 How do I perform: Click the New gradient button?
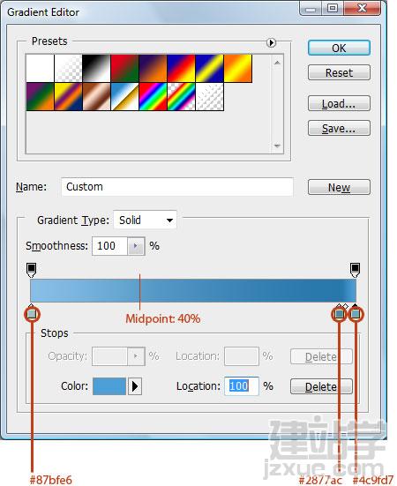[339, 187]
